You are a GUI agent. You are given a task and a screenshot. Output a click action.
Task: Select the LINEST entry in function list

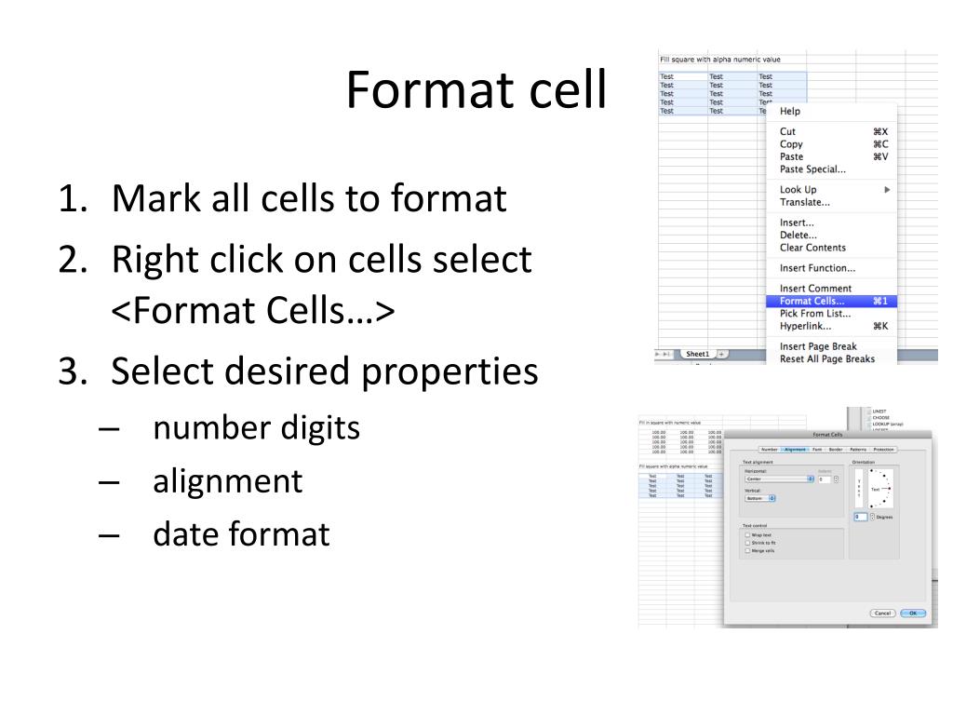(879, 411)
